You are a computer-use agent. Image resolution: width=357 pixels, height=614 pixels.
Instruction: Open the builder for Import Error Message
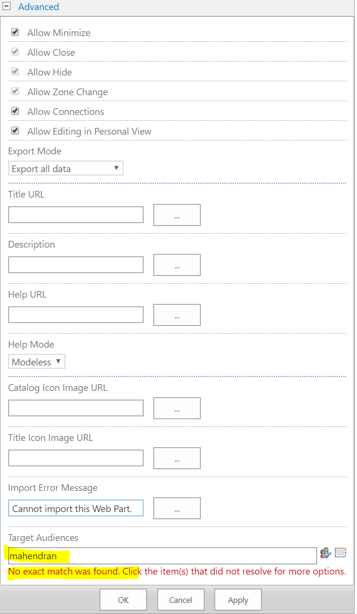[177, 508]
